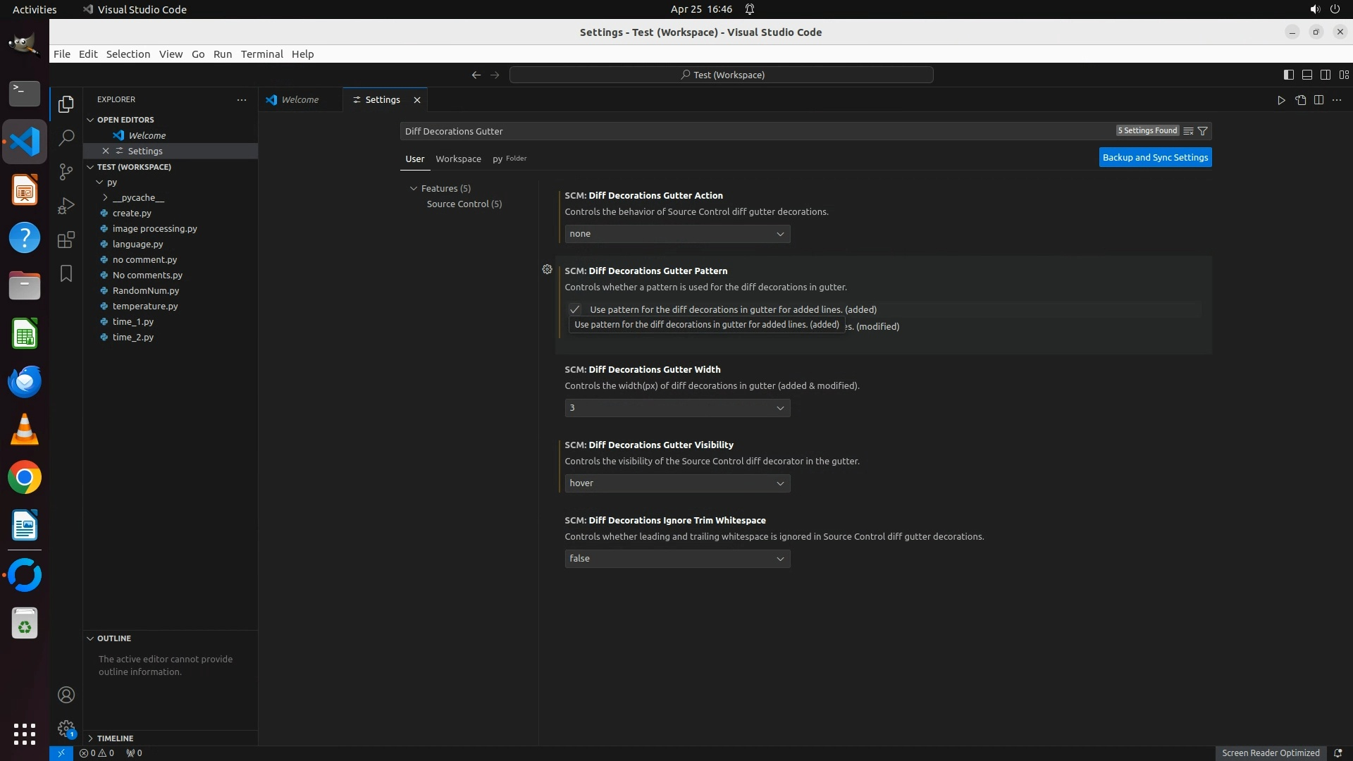Image resolution: width=1353 pixels, height=761 pixels.
Task: Click the Bookmarks icon in activity bar
Action: (66, 273)
